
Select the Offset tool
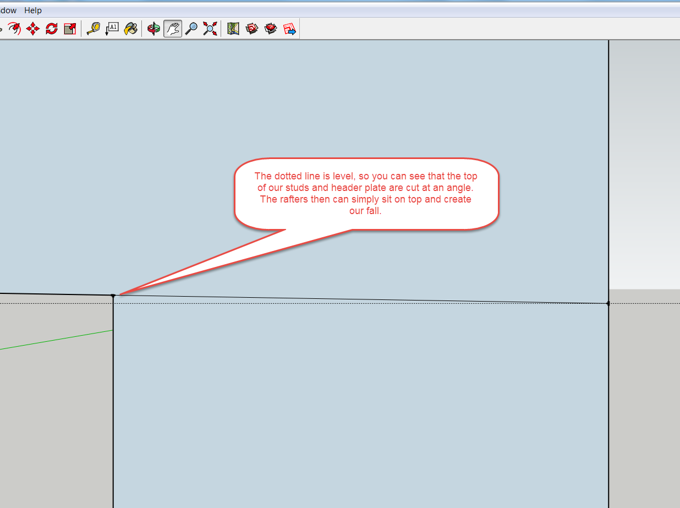14,29
